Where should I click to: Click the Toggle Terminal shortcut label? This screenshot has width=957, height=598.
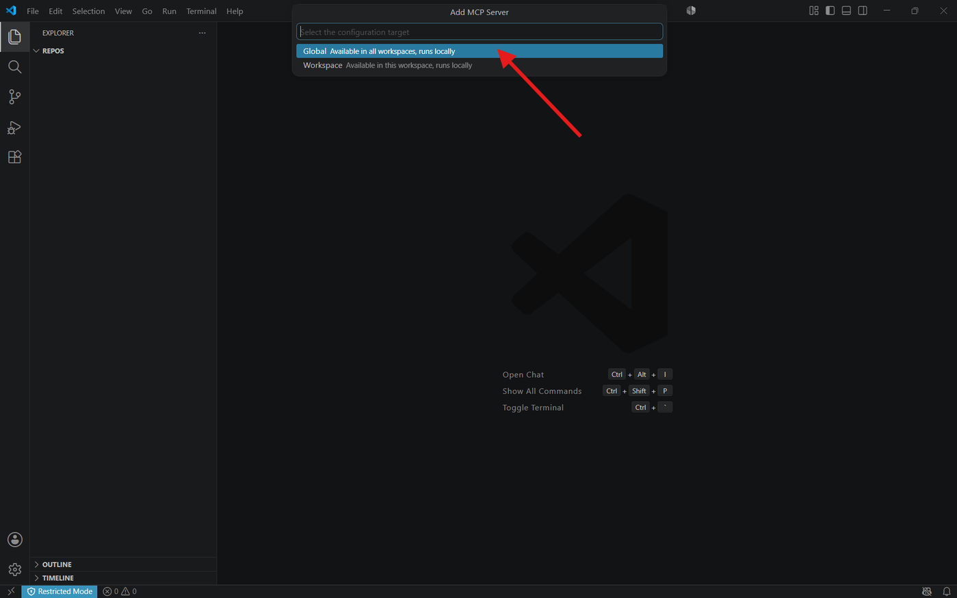(533, 407)
